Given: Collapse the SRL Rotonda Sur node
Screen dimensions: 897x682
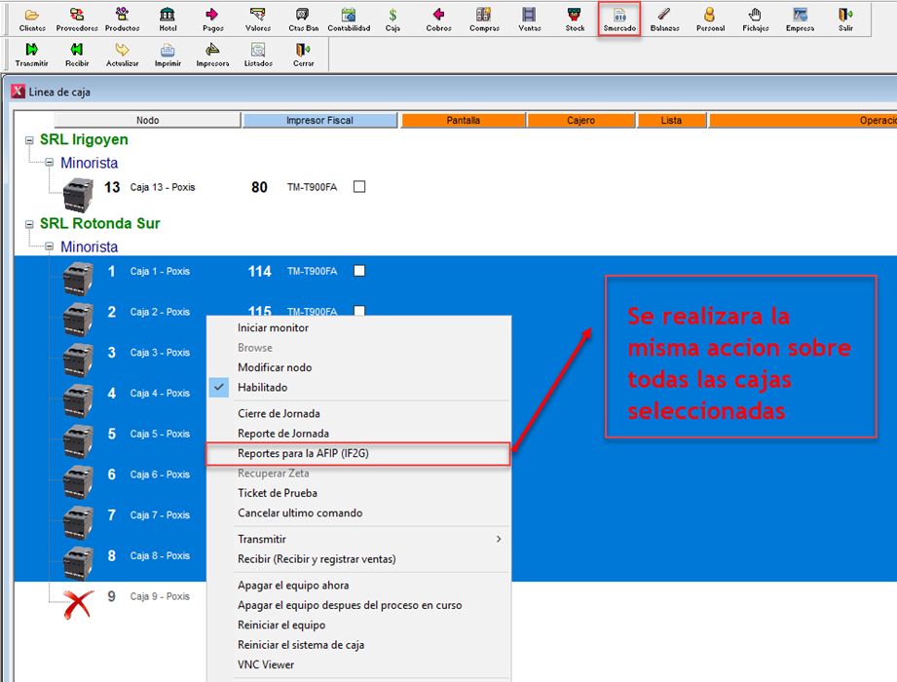Looking at the screenshot, I should 30,224.
